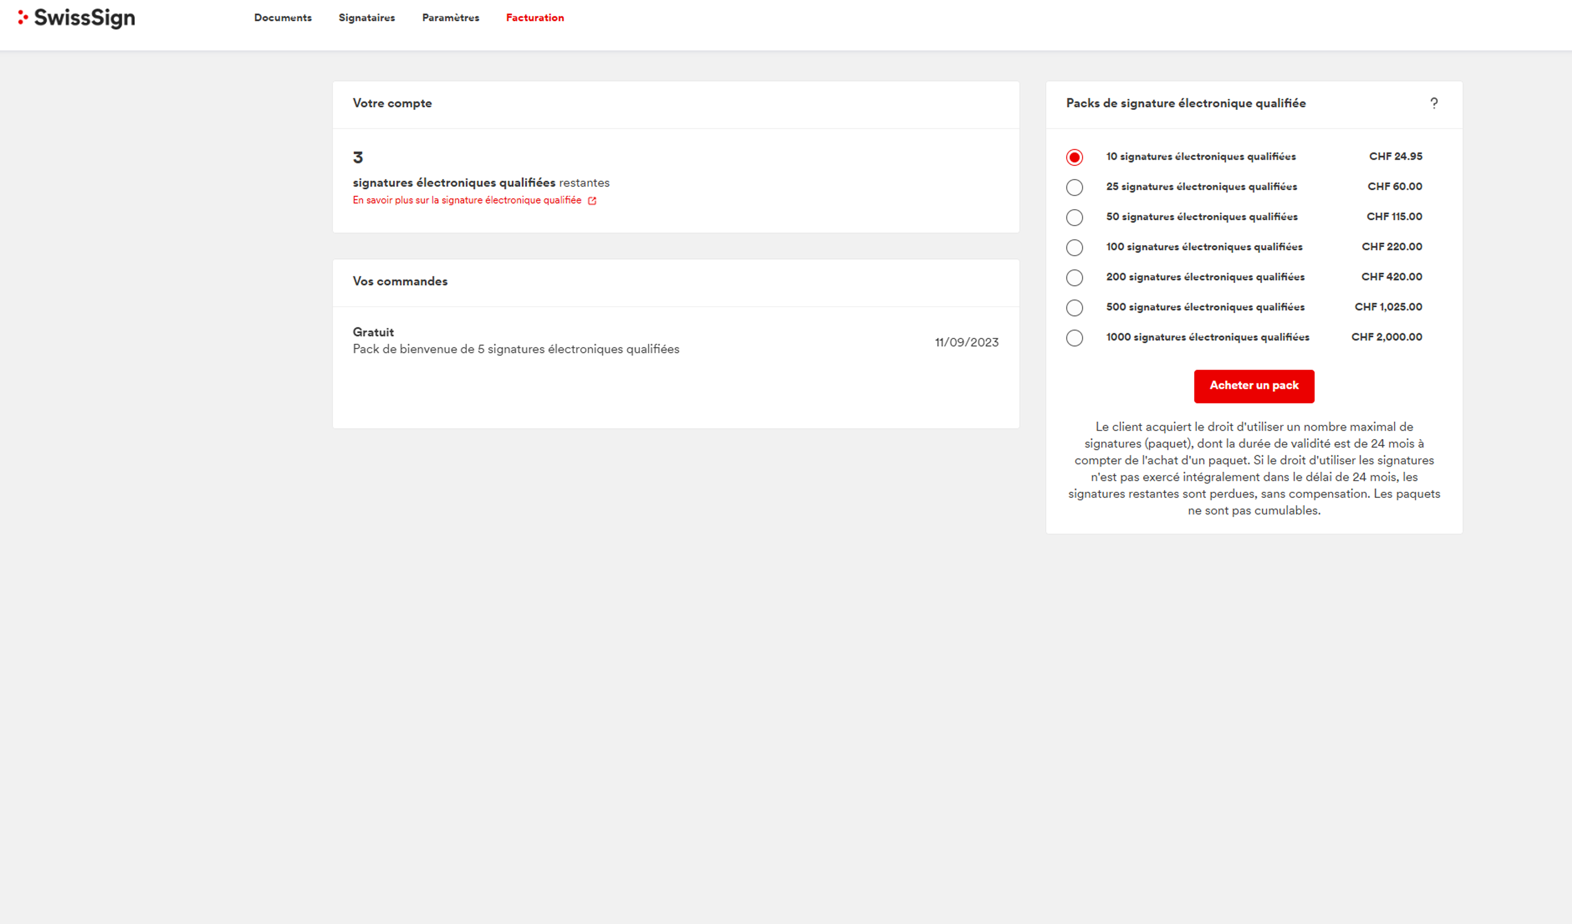Select the 10 signatures radio button
This screenshot has height=924, width=1572.
pyautogui.click(x=1074, y=157)
